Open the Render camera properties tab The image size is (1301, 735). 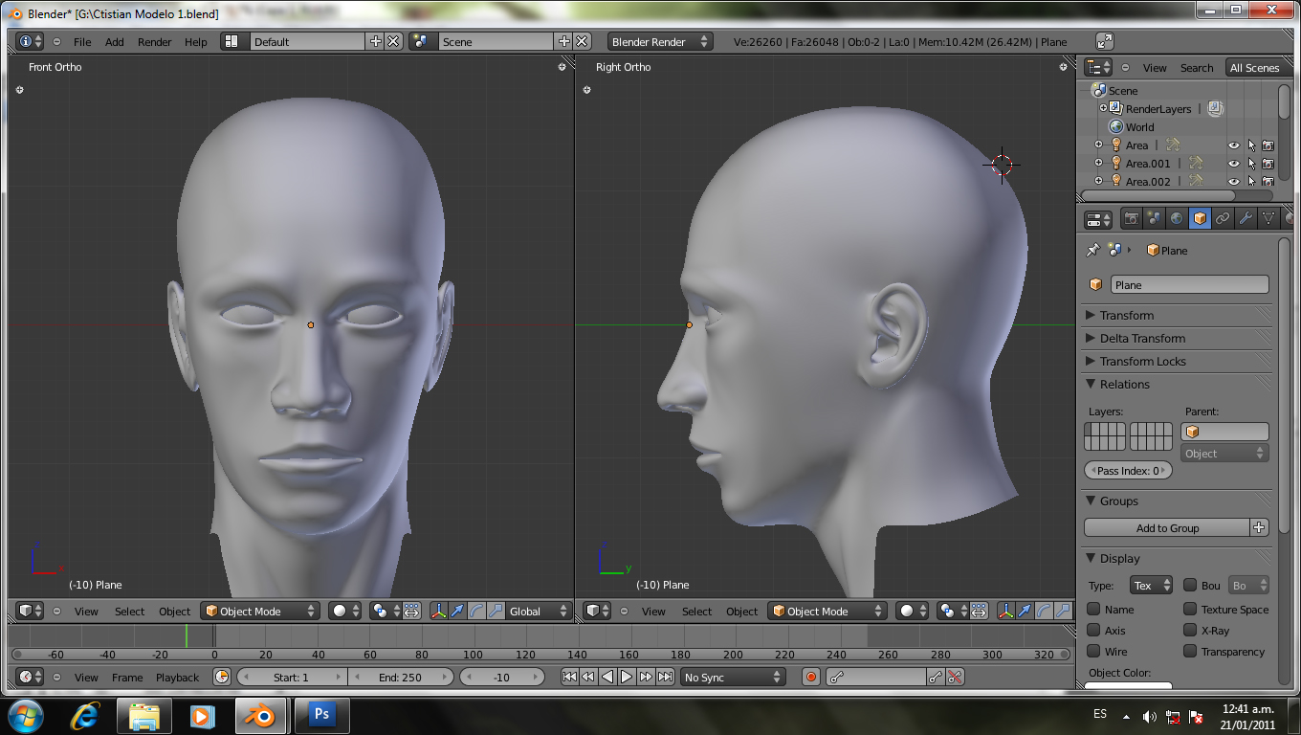tap(1131, 219)
